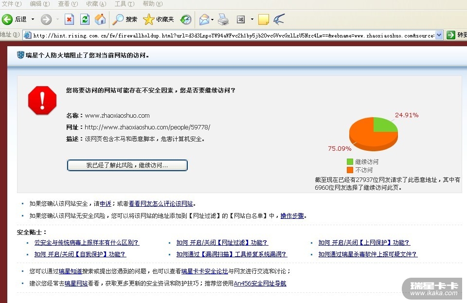Open the 瑞星知道 link
This screenshot has width=467, height=303.
[70, 271]
